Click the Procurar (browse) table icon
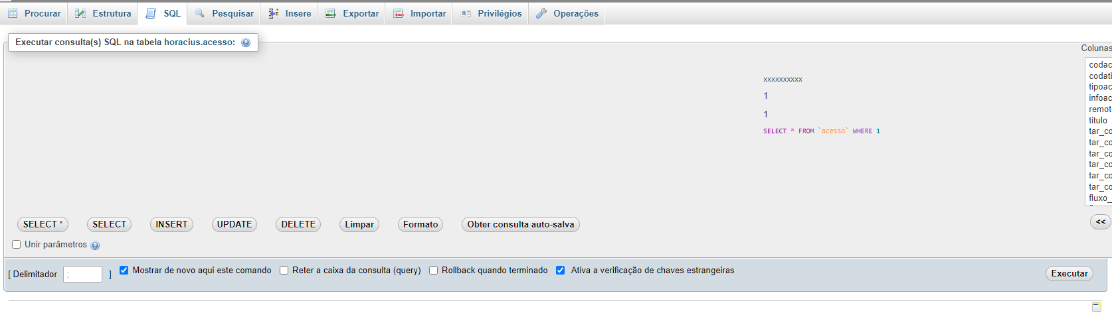1112x313 pixels. click(13, 13)
